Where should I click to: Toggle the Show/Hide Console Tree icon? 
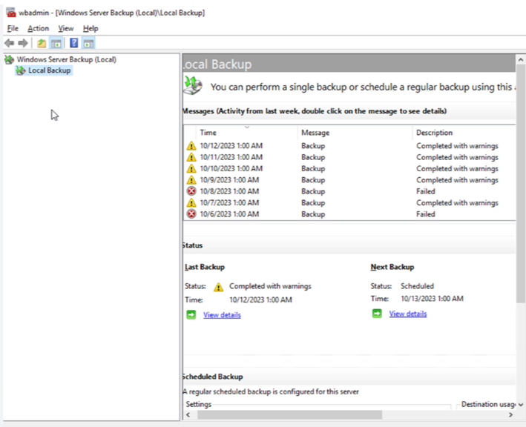pyautogui.click(x=56, y=43)
